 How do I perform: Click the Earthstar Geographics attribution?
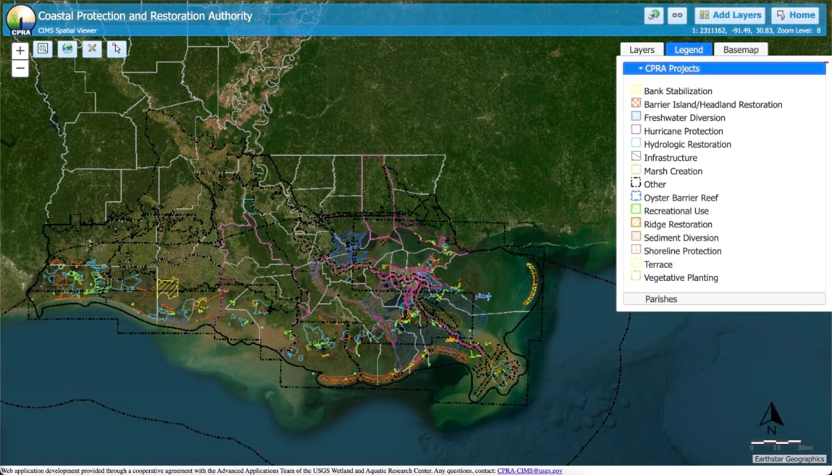coord(790,459)
